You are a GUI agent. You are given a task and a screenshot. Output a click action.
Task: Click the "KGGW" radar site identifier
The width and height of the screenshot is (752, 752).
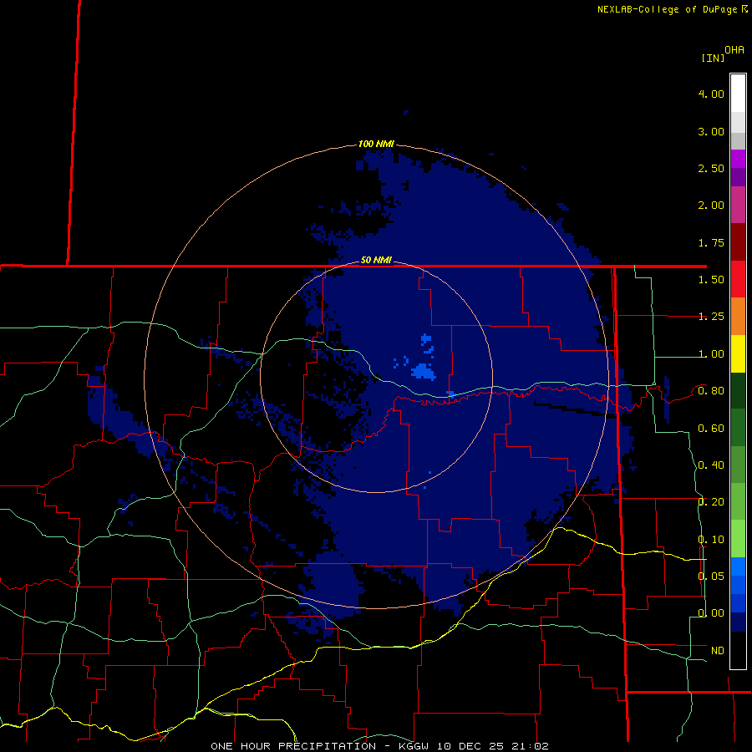point(414,746)
